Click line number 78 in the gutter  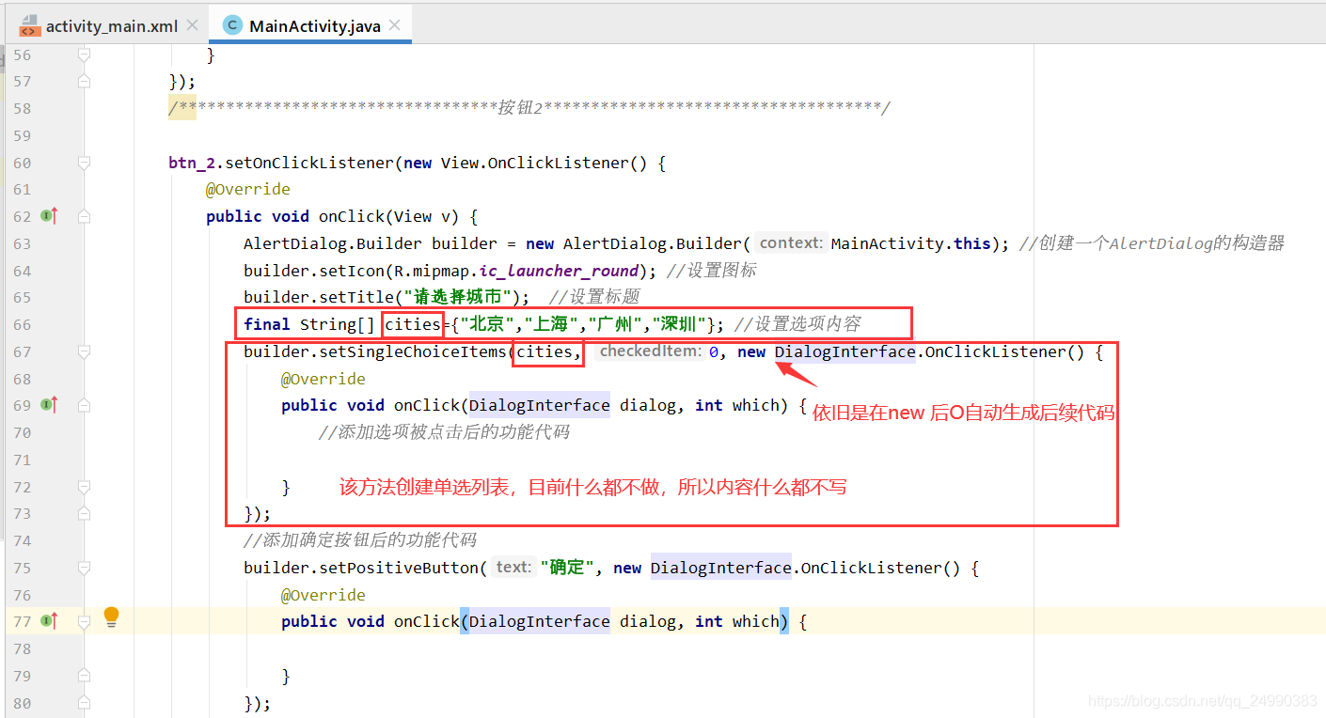click(x=21, y=648)
